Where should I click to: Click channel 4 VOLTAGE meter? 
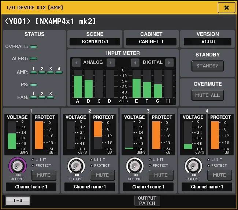[x=188, y=135]
